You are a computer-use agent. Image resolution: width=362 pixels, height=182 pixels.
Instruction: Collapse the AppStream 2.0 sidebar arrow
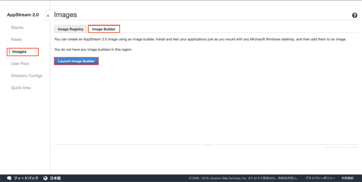coord(48,16)
